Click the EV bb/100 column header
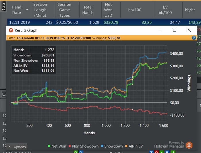 tap(165, 10)
